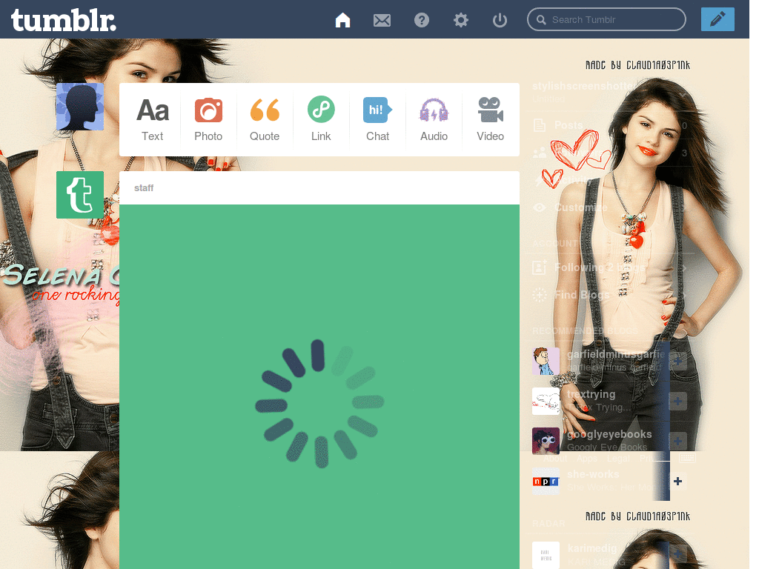Click the blue compose pencil button
The width and height of the screenshot is (759, 569).
point(717,19)
